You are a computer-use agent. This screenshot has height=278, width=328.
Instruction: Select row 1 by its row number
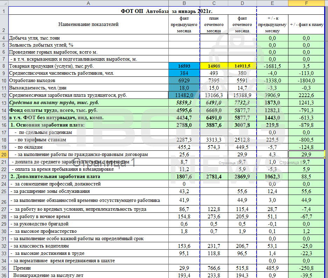[x=4, y=11]
